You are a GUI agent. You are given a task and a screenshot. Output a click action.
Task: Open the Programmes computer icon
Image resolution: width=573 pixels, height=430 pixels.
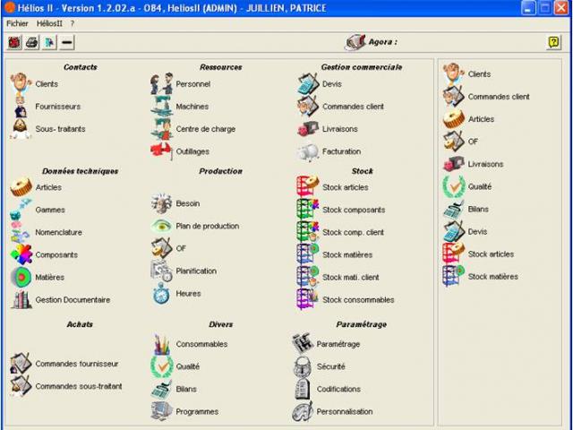161,411
